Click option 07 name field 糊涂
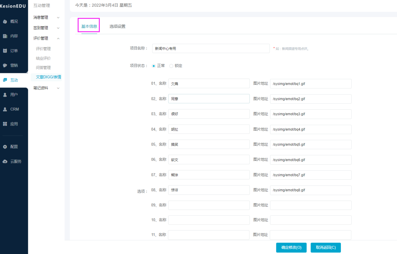 click(x=209, y=175)
